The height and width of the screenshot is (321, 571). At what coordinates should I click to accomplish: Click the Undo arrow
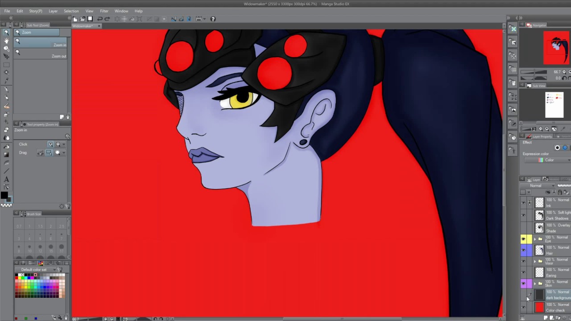pos(100,19)
